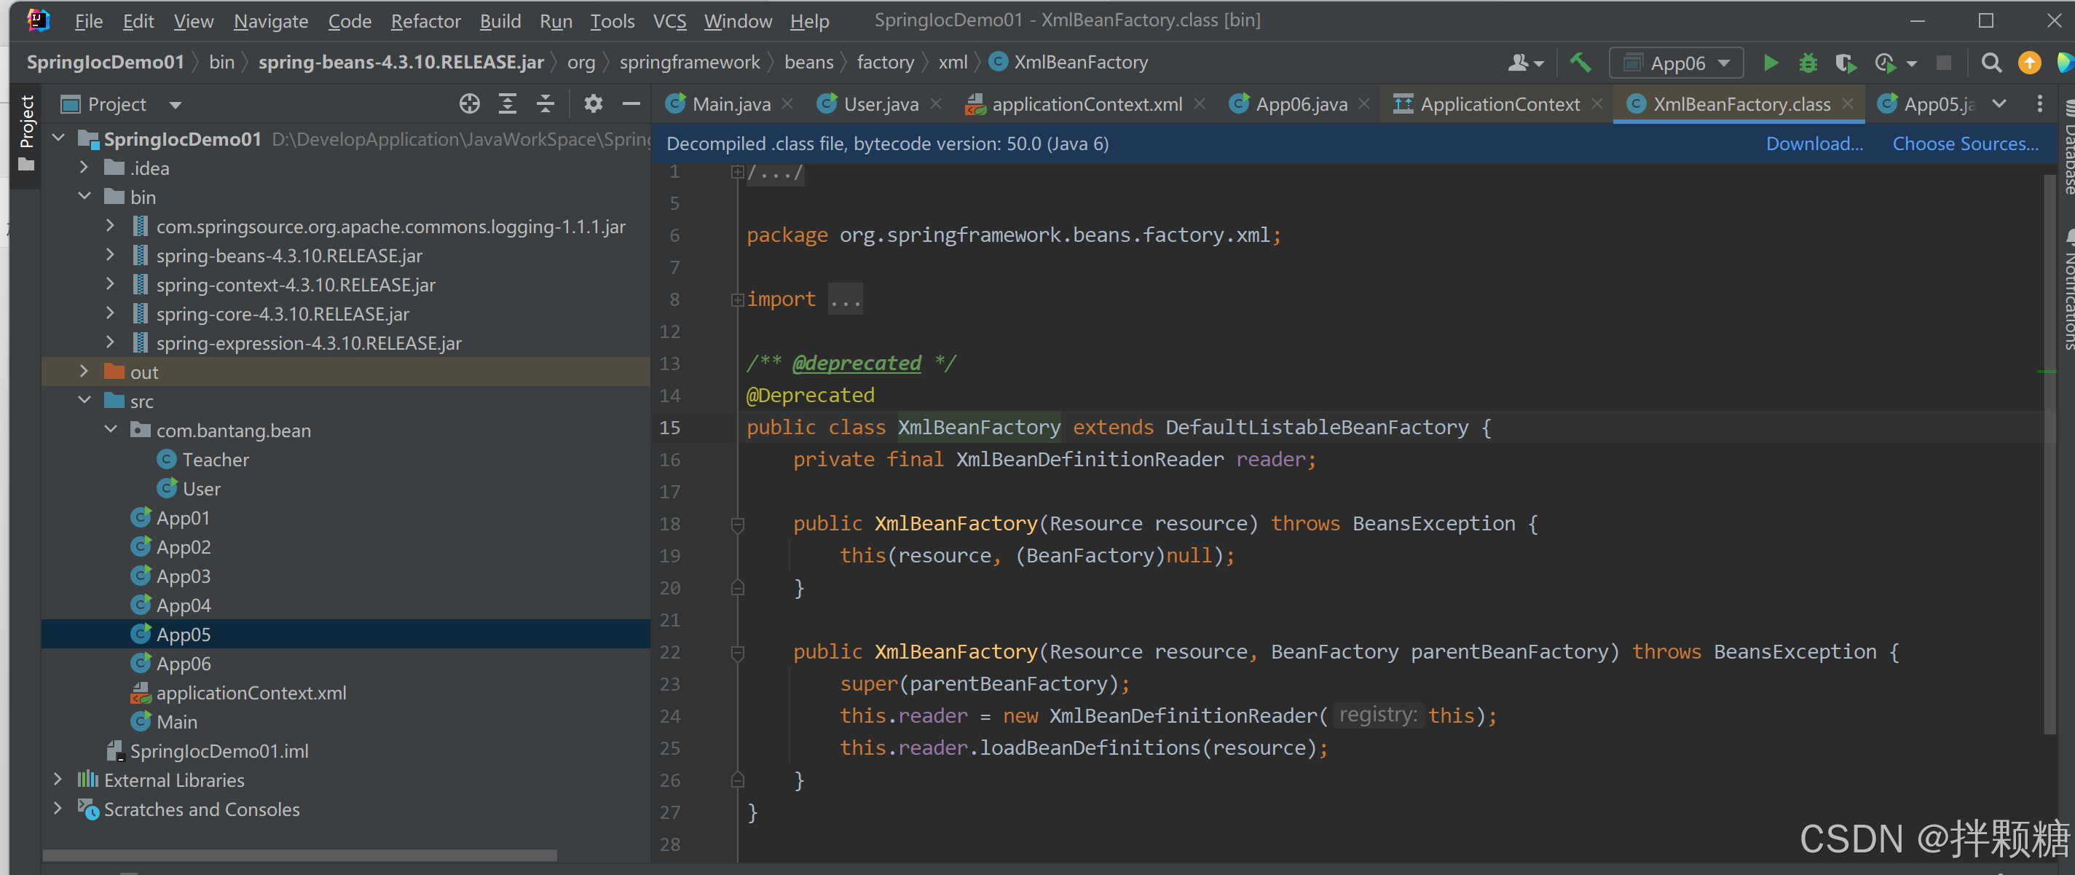Toggle fold on import statement

coord(736,299)
